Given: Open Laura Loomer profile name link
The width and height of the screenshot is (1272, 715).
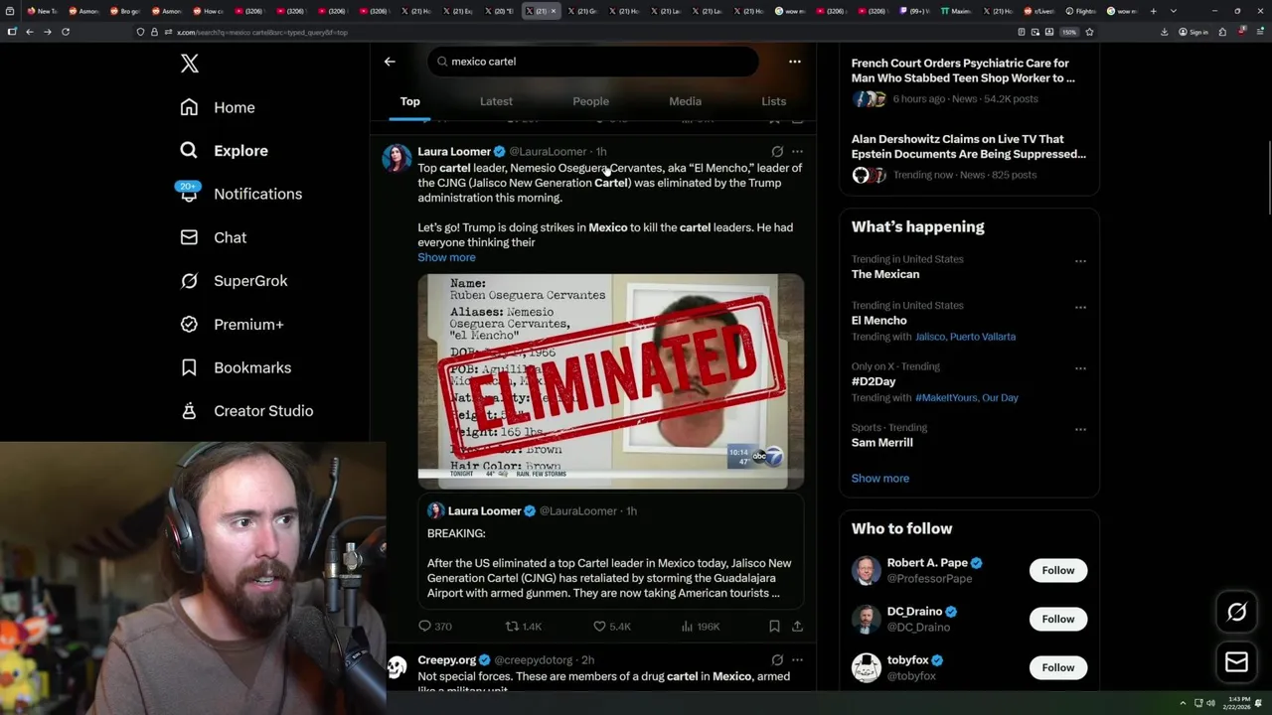Looking at the screenshot, I should 454,152.
